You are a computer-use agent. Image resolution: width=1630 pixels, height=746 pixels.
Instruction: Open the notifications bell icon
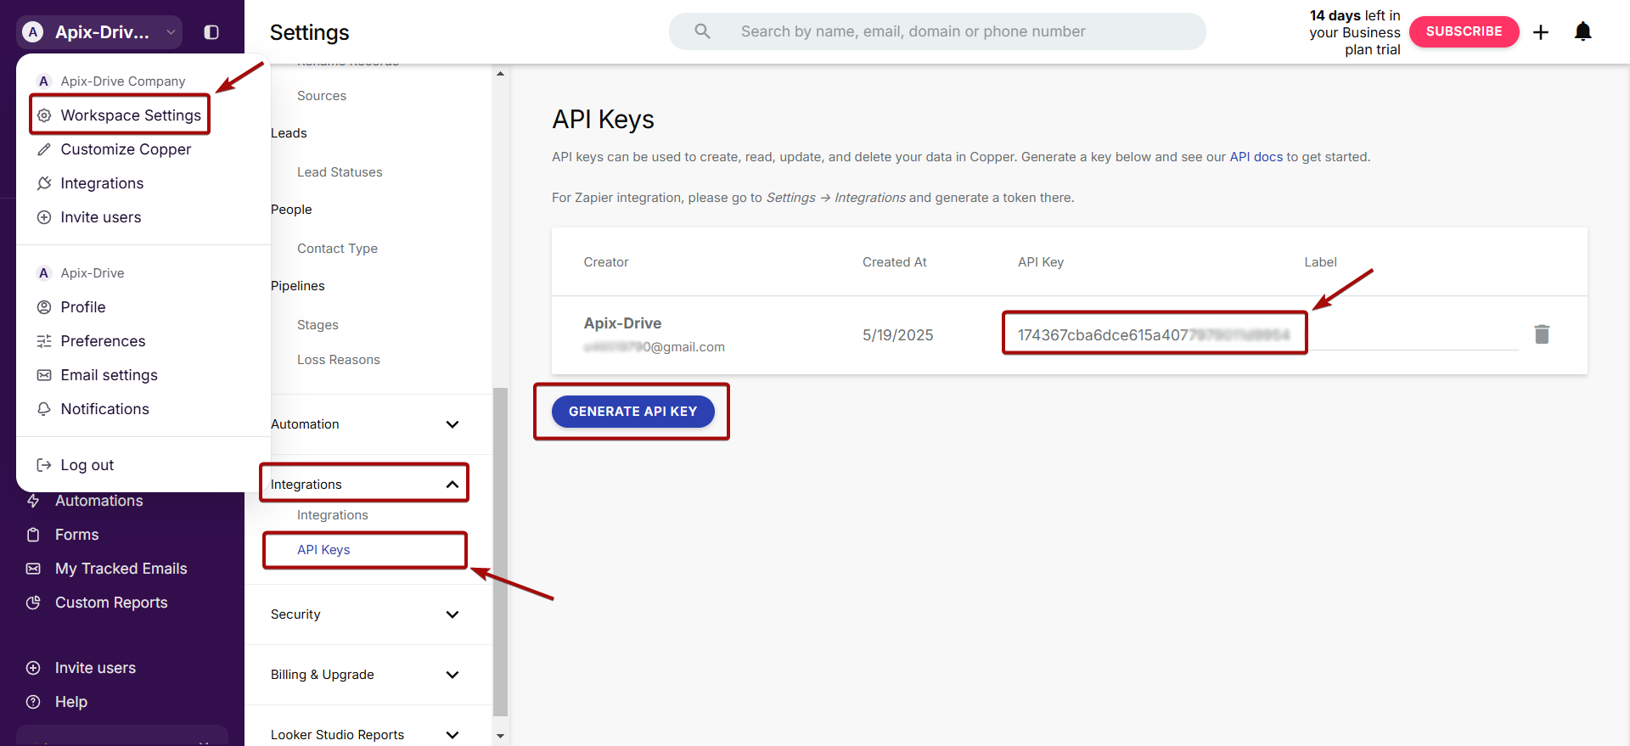[1582, 31]
